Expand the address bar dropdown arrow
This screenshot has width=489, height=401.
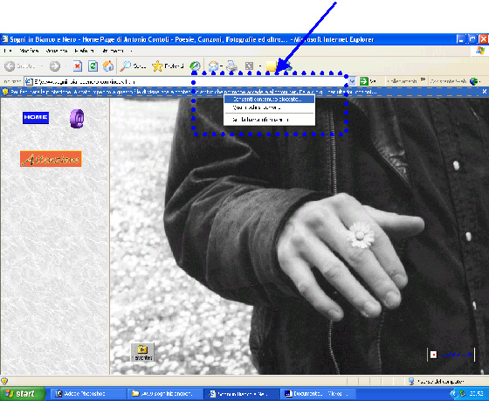pyautogui.click(x=352, y=81)
